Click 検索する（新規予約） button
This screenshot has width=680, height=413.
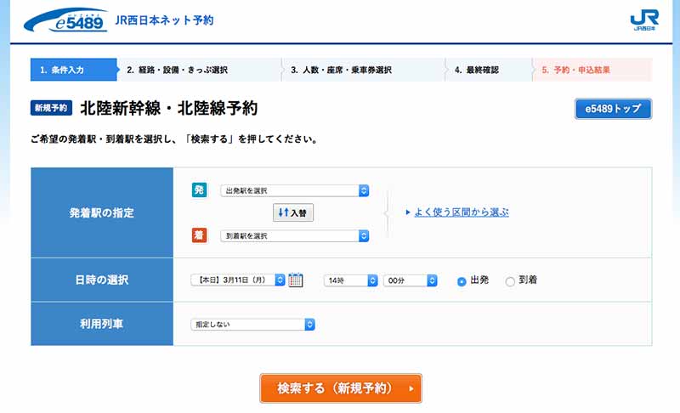pos(341,388)
